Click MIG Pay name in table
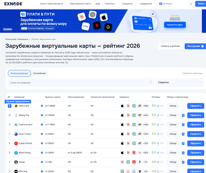The width and height of the screenshot is (206, 173). pos(23,172)
